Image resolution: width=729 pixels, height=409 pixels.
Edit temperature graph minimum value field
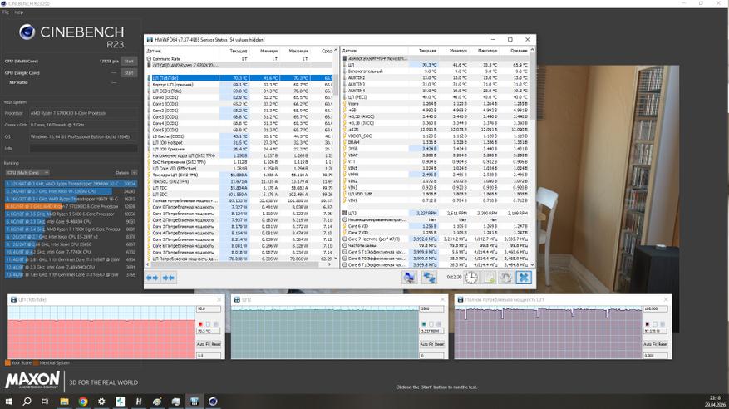click(x=209, y=356)
